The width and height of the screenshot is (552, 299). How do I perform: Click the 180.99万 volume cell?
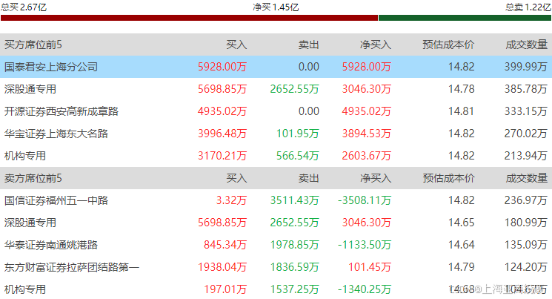click(x=526, y=223)
